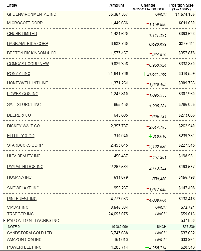
Task: Open the Pony AI Inc link
Action: tap(18, 74)
